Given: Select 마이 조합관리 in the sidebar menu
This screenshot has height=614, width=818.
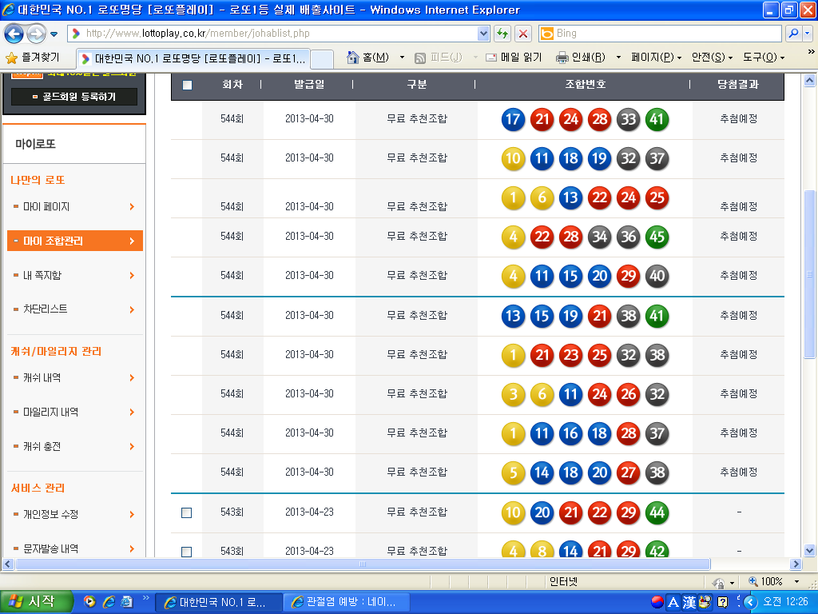Looking at the screenshot, I should (x=74, y=241).
